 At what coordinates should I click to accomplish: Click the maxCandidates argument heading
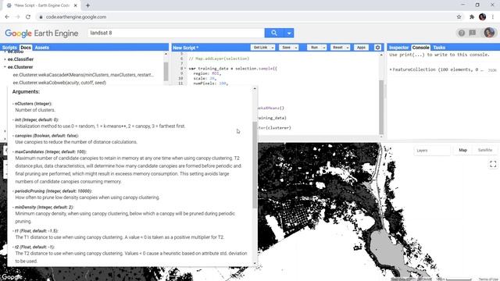coord(50,151)
